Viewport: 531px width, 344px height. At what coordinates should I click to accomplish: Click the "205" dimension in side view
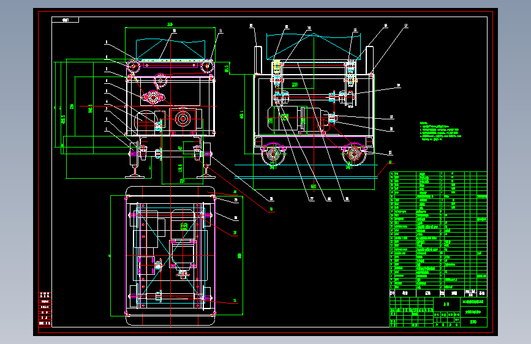coord(295,85)
